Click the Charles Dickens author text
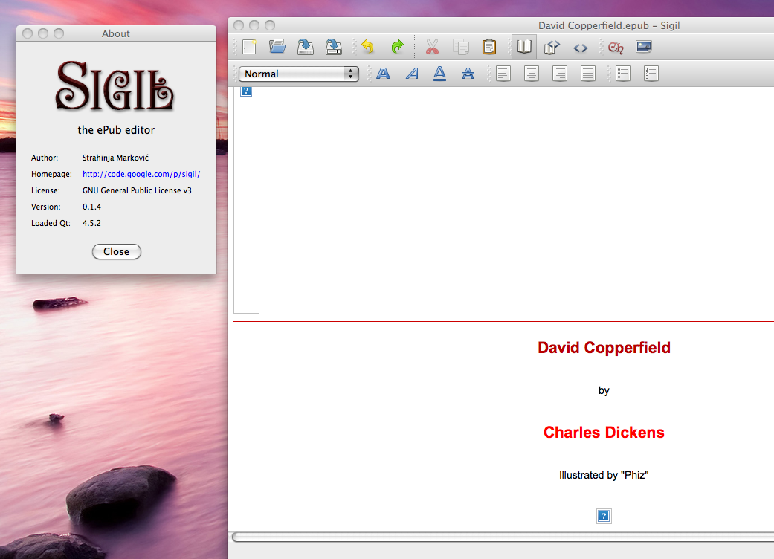Viewport: 774px width, 559px height. [604, 433]
